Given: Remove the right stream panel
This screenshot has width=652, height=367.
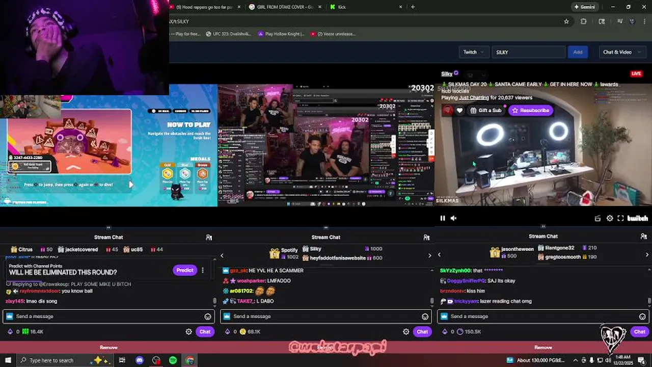Looking at the screenshot, I should tap(543, 348).
